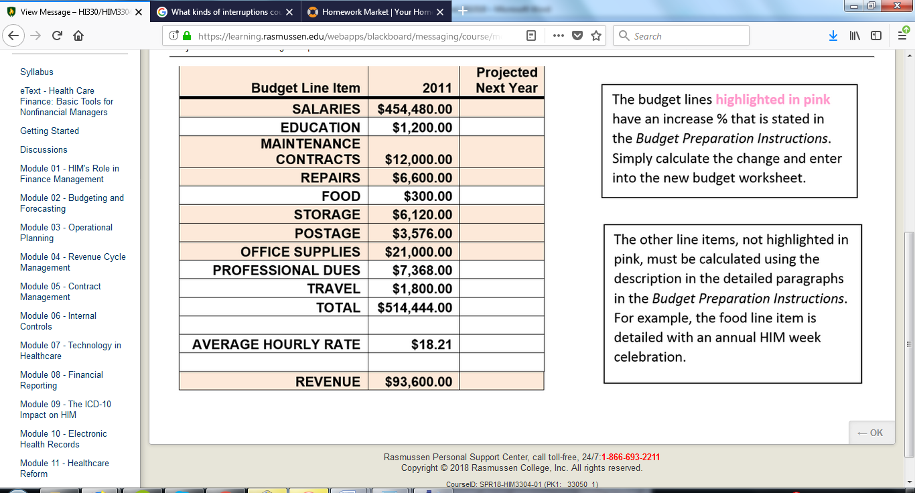
Task: Open the Syllabus link
Action: [37, 72]
